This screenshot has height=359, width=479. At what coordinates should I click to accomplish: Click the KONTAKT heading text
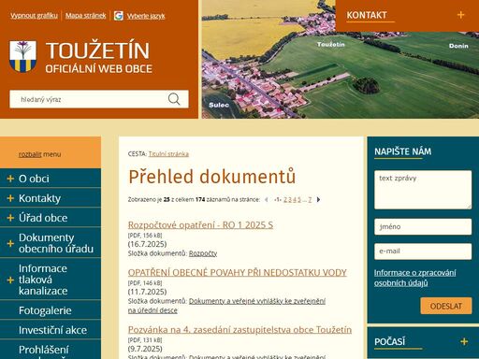(367, 15)
